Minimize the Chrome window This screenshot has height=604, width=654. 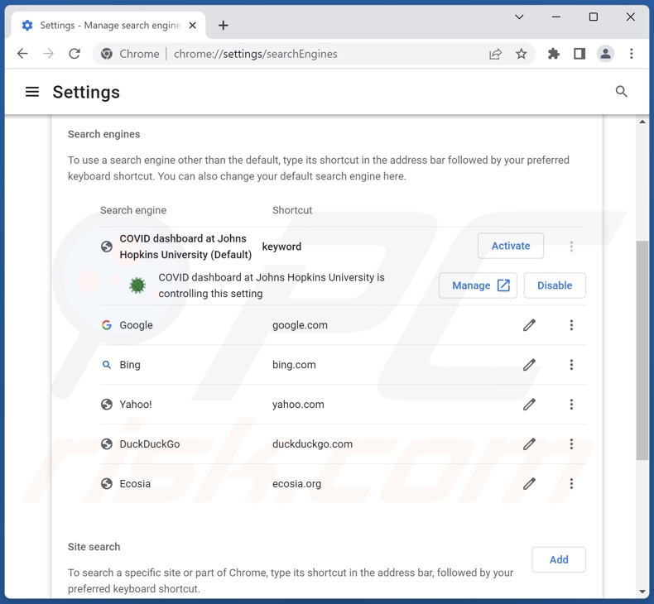coord(556,17)
